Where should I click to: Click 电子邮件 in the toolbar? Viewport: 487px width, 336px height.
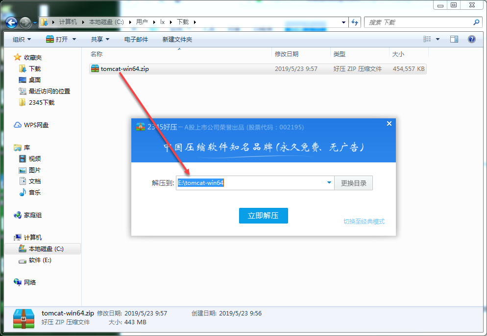click(x=136, y=39)
